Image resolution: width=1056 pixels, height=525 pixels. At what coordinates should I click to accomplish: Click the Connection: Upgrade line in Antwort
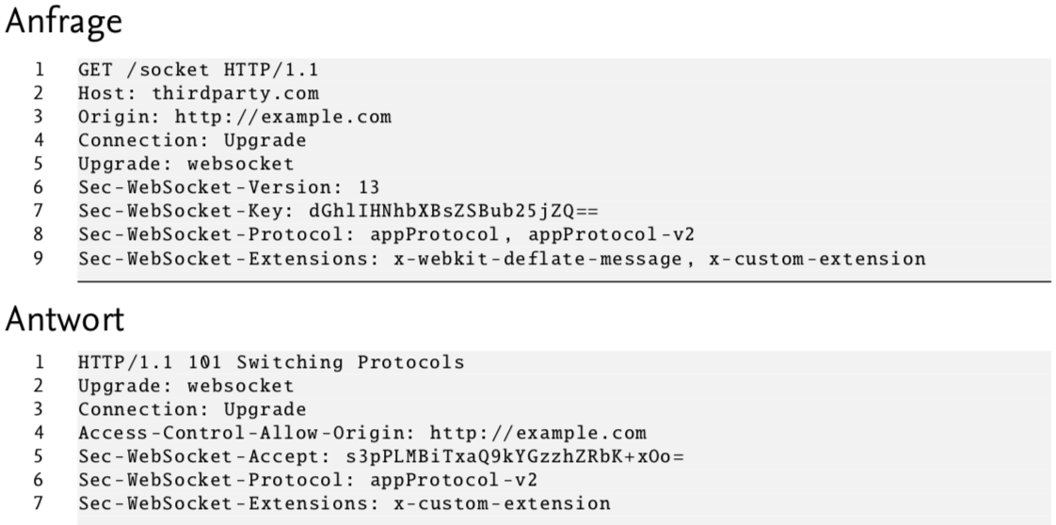point(192,410)
